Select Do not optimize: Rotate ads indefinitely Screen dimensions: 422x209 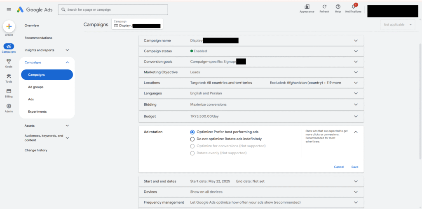point(192,139)
